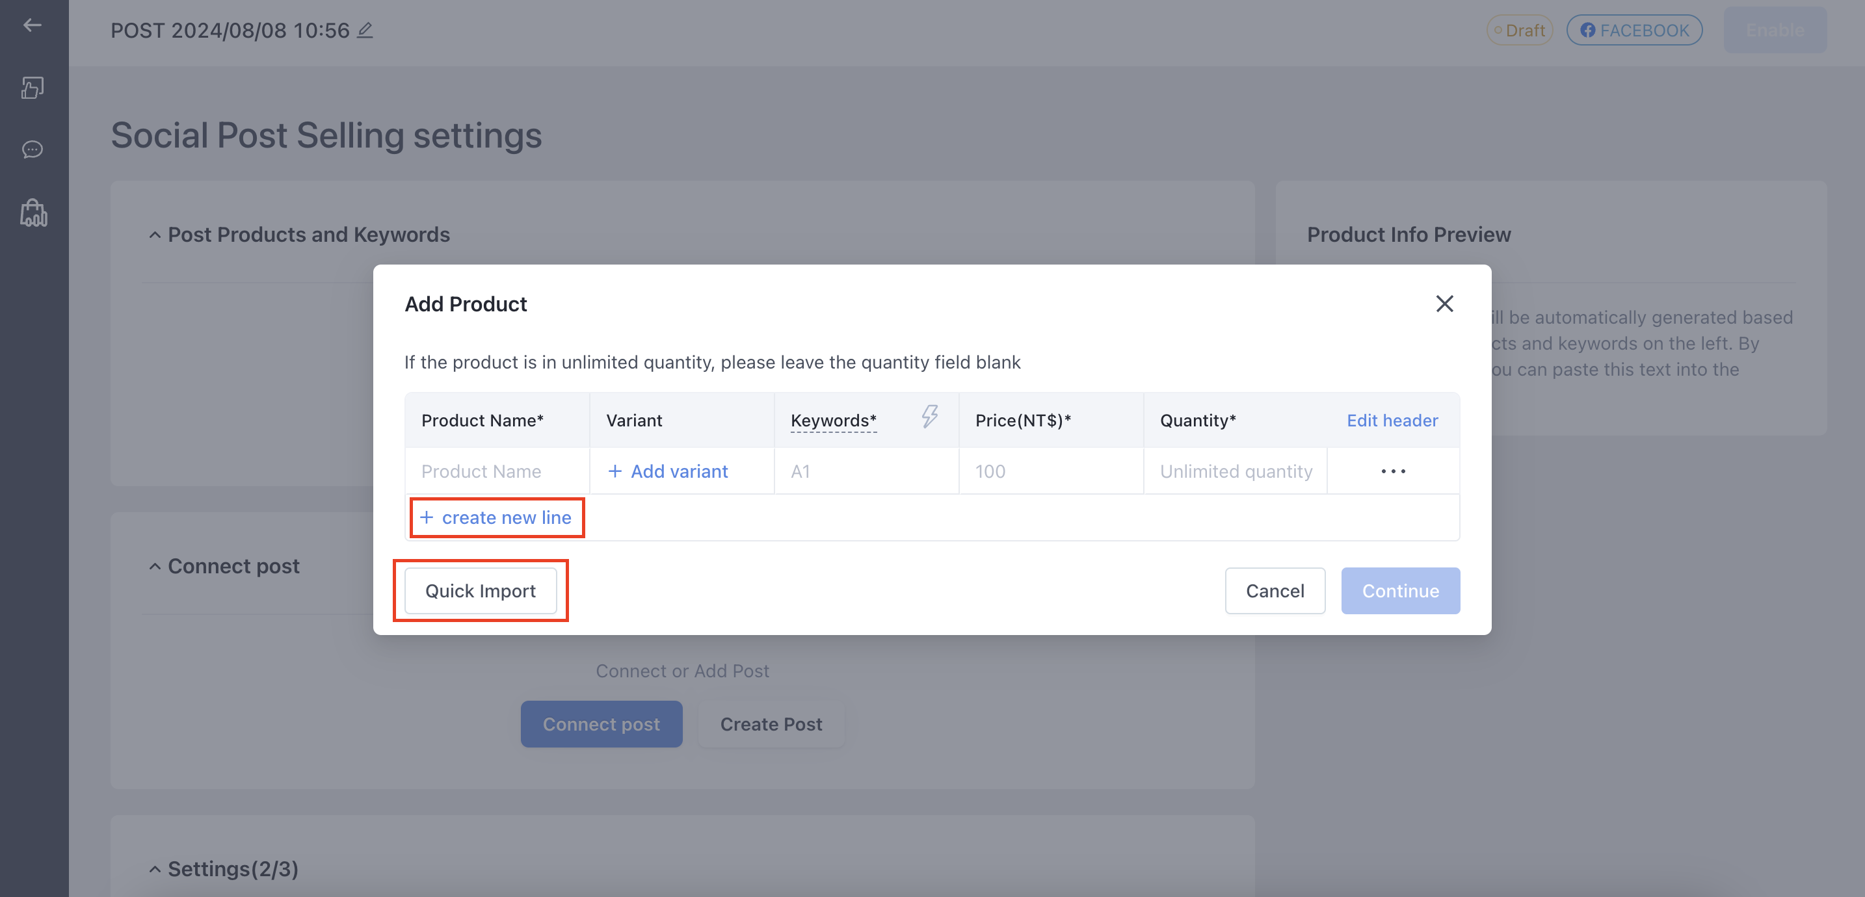Click the Enable button at top right
1865x897 pixels.
pos(1775,30)
